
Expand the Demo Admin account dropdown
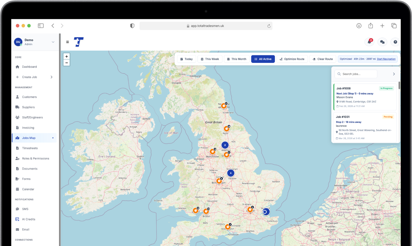pos(53,42)
